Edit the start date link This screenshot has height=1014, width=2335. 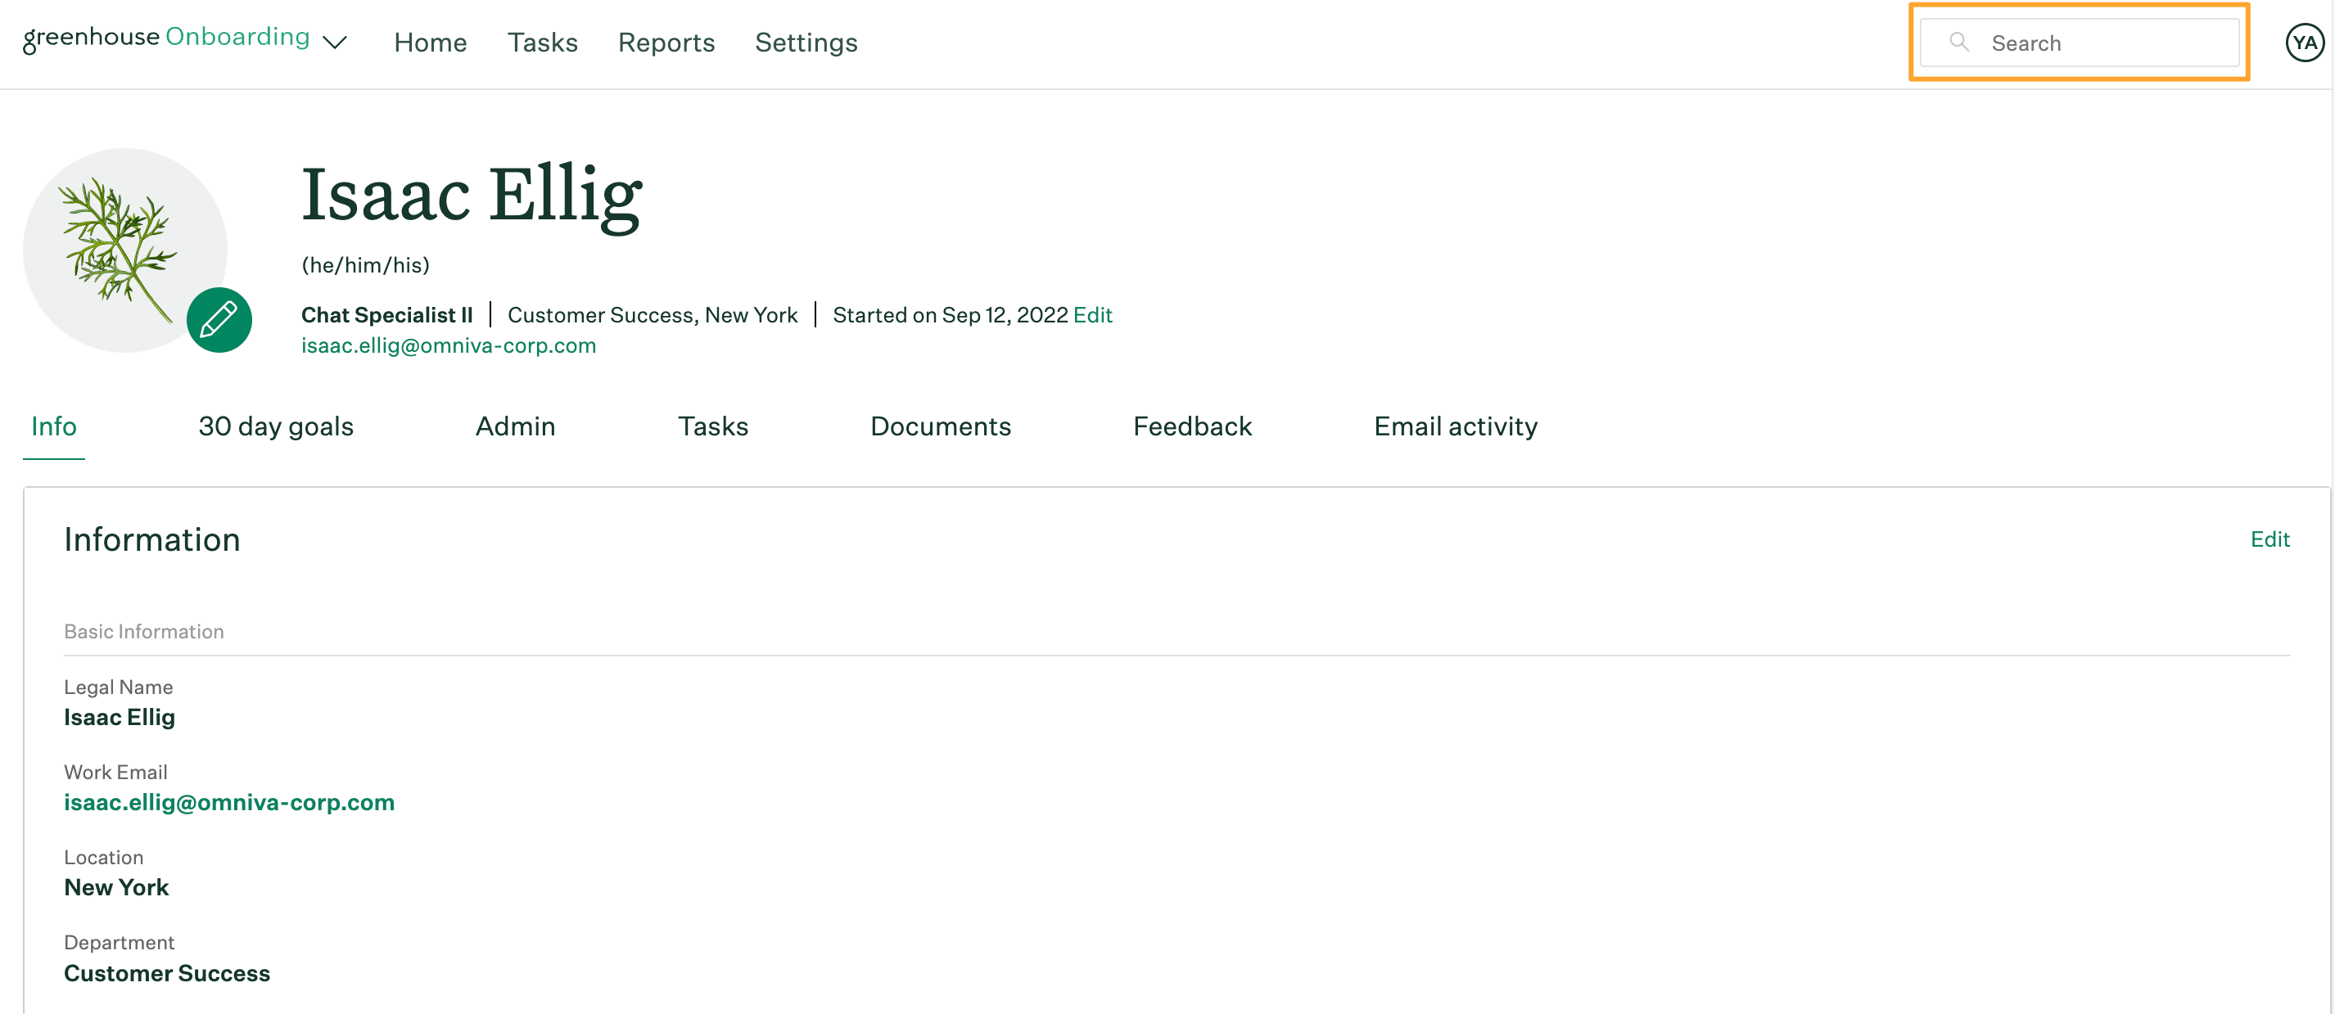[1092, 314]
